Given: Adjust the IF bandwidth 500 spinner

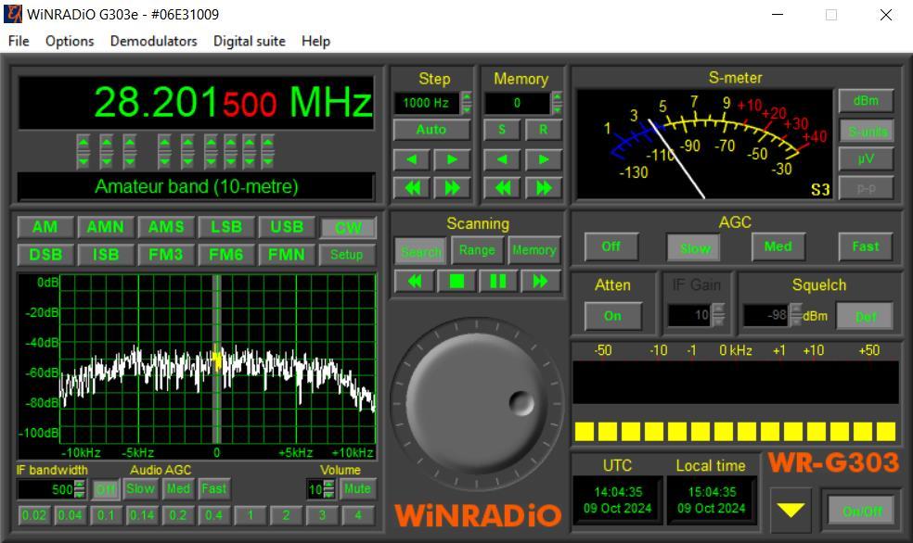Looking at the screenshot, I should point(80,488).
